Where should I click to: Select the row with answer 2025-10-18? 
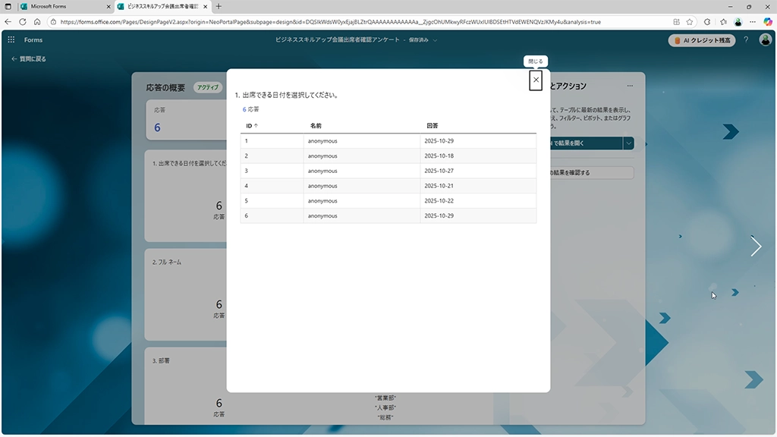(x=388, y=156)
